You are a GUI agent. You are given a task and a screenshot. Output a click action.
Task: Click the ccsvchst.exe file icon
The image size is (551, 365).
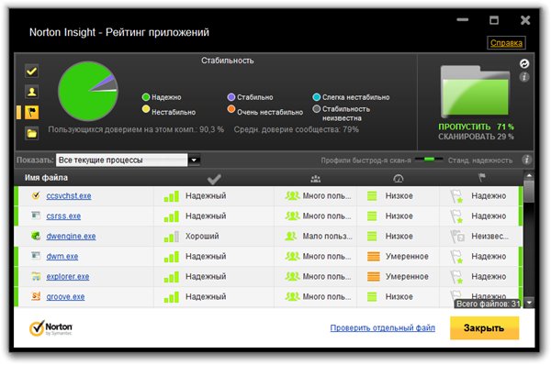pyautogui.click(x=36, y=195)
